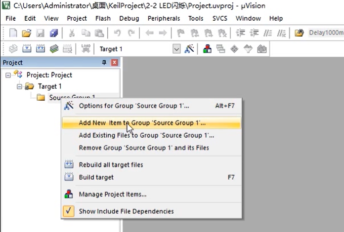Viewport: 344px width, 232px height.
Task: Open Options for Target wand icon
Action: [189, 49]
